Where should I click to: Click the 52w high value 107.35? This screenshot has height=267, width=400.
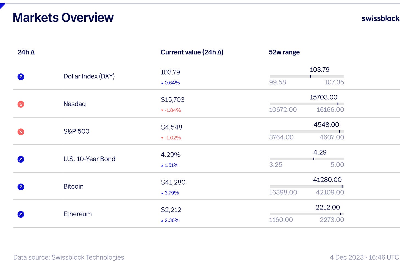(334, 82)
